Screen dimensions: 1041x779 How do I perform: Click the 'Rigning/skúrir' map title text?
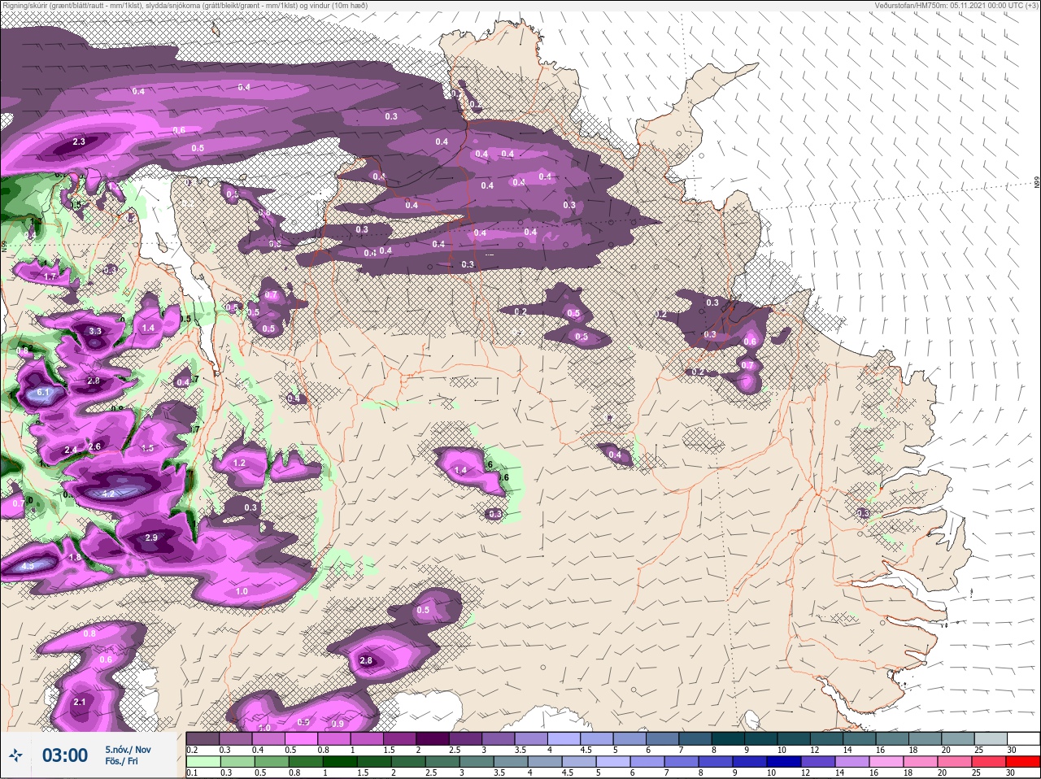(184, 5)
